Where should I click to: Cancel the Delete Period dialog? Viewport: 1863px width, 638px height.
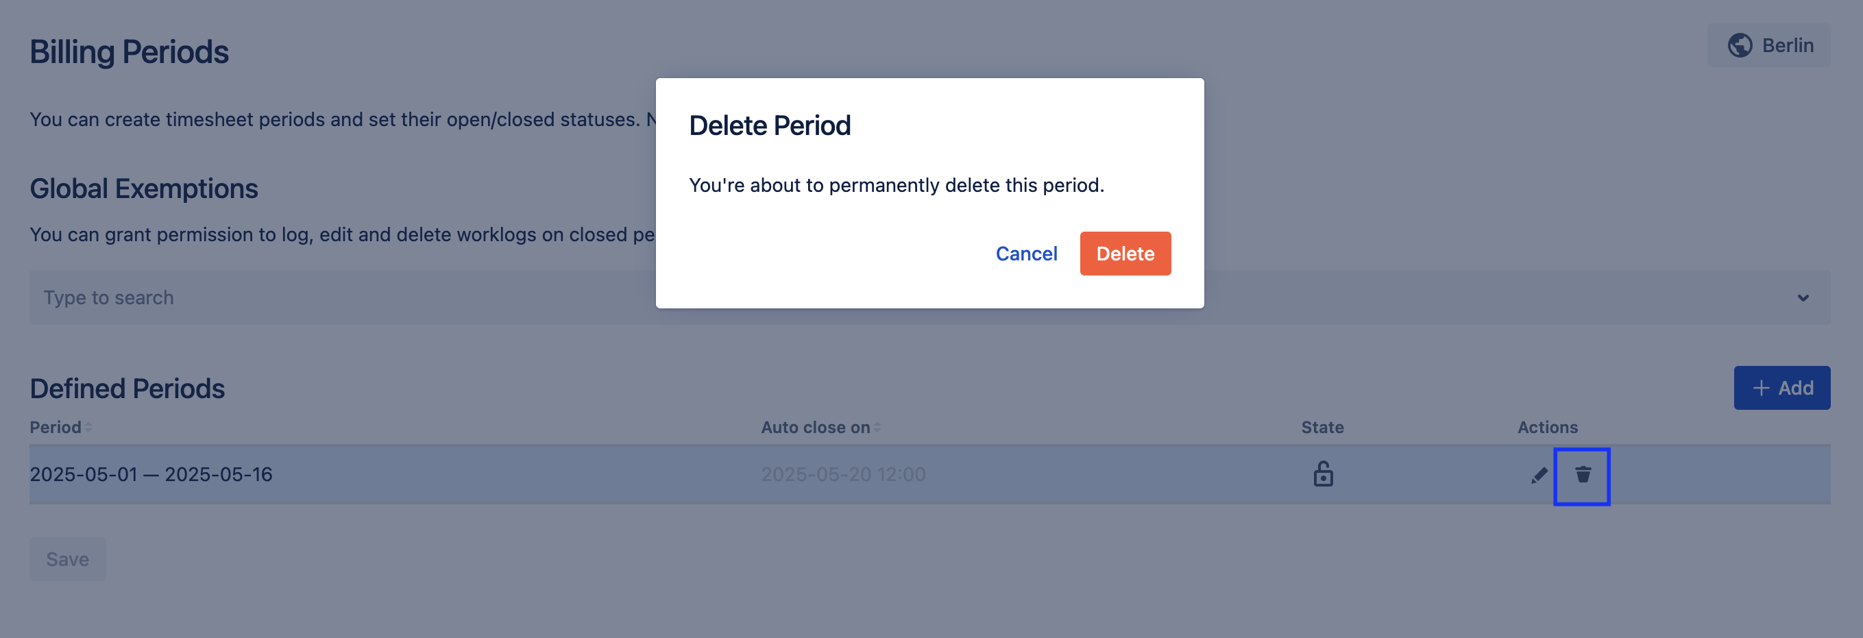1025,254
